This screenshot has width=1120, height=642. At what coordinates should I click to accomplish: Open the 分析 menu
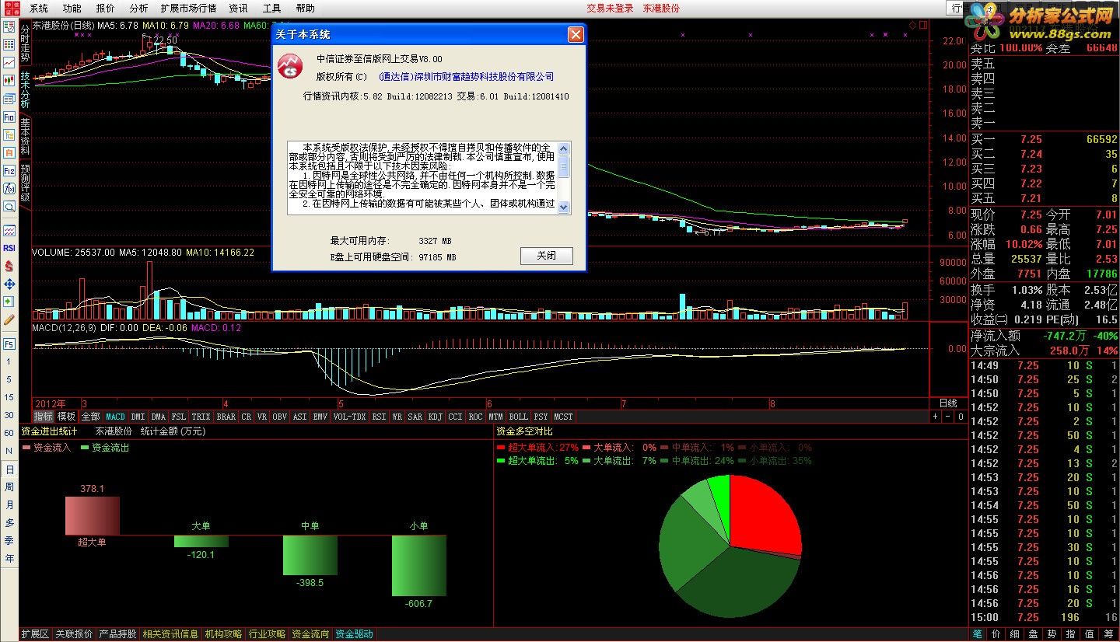point(138,9)
